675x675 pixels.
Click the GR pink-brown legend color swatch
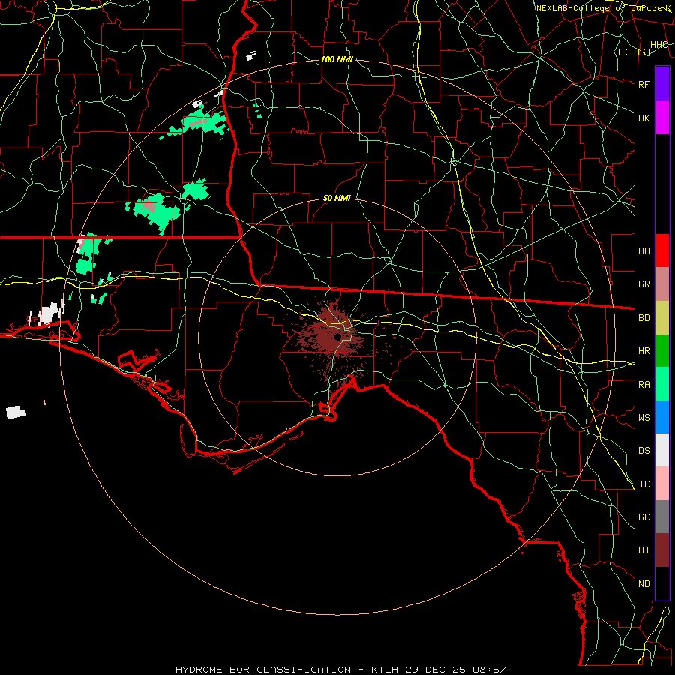coord(662,283)
